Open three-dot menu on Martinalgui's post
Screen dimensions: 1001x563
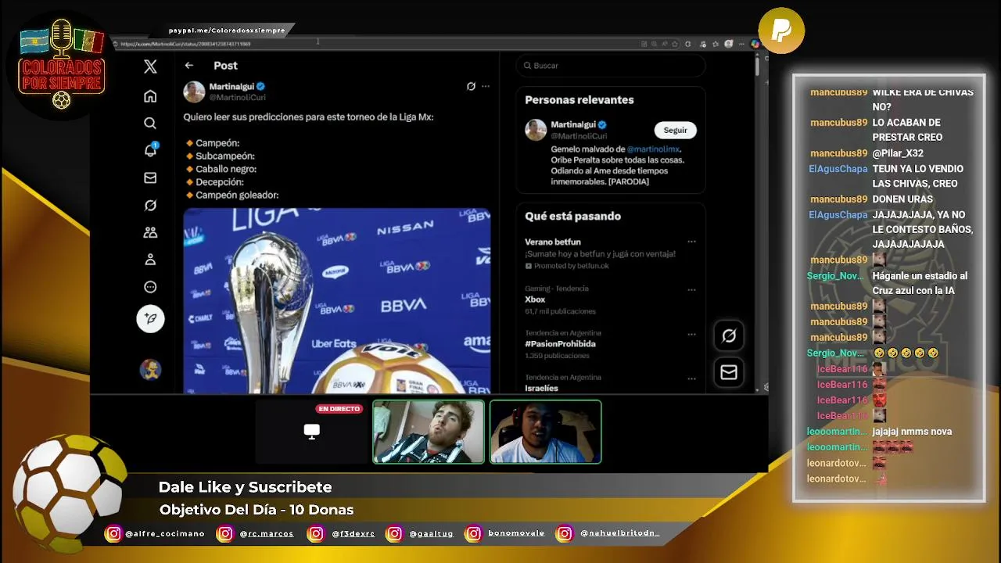[x=486, y=86]
